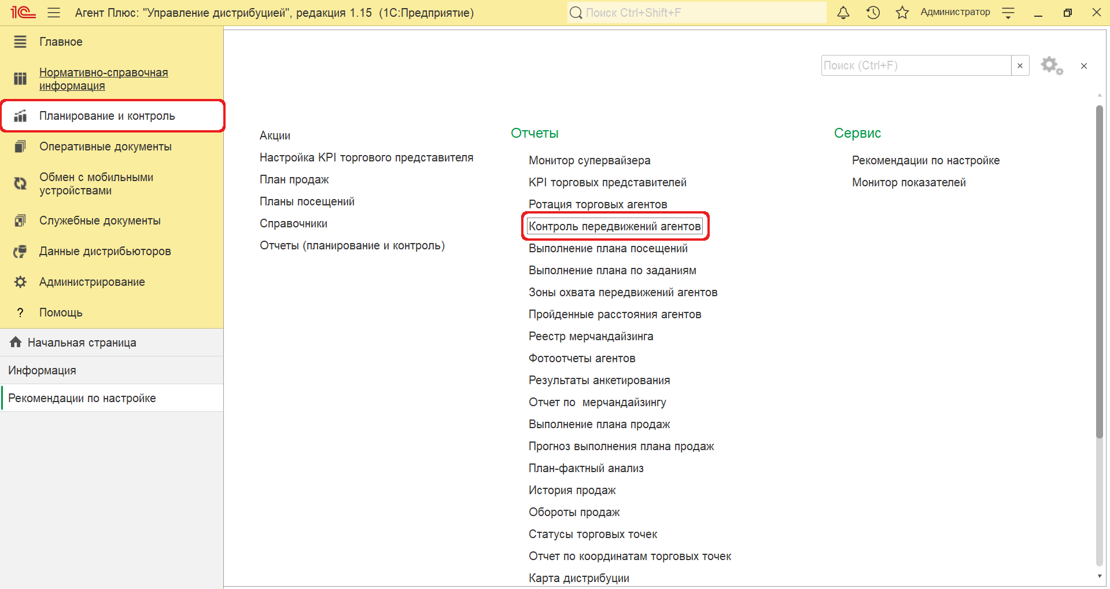Open Планы посещений
Screen dimensions: 1110x589
(x=307, y=201)
